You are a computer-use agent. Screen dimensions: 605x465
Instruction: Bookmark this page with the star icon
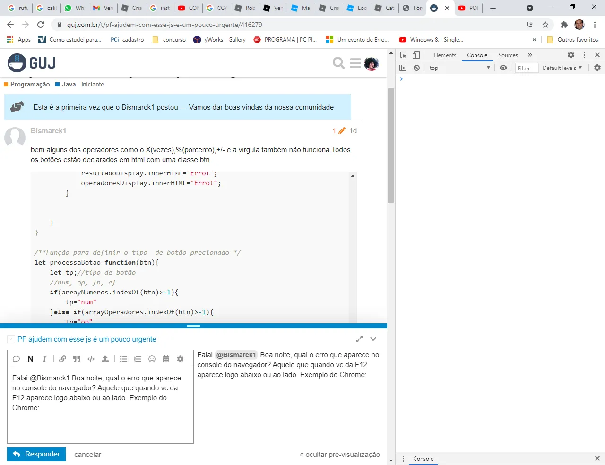[545, 25]
